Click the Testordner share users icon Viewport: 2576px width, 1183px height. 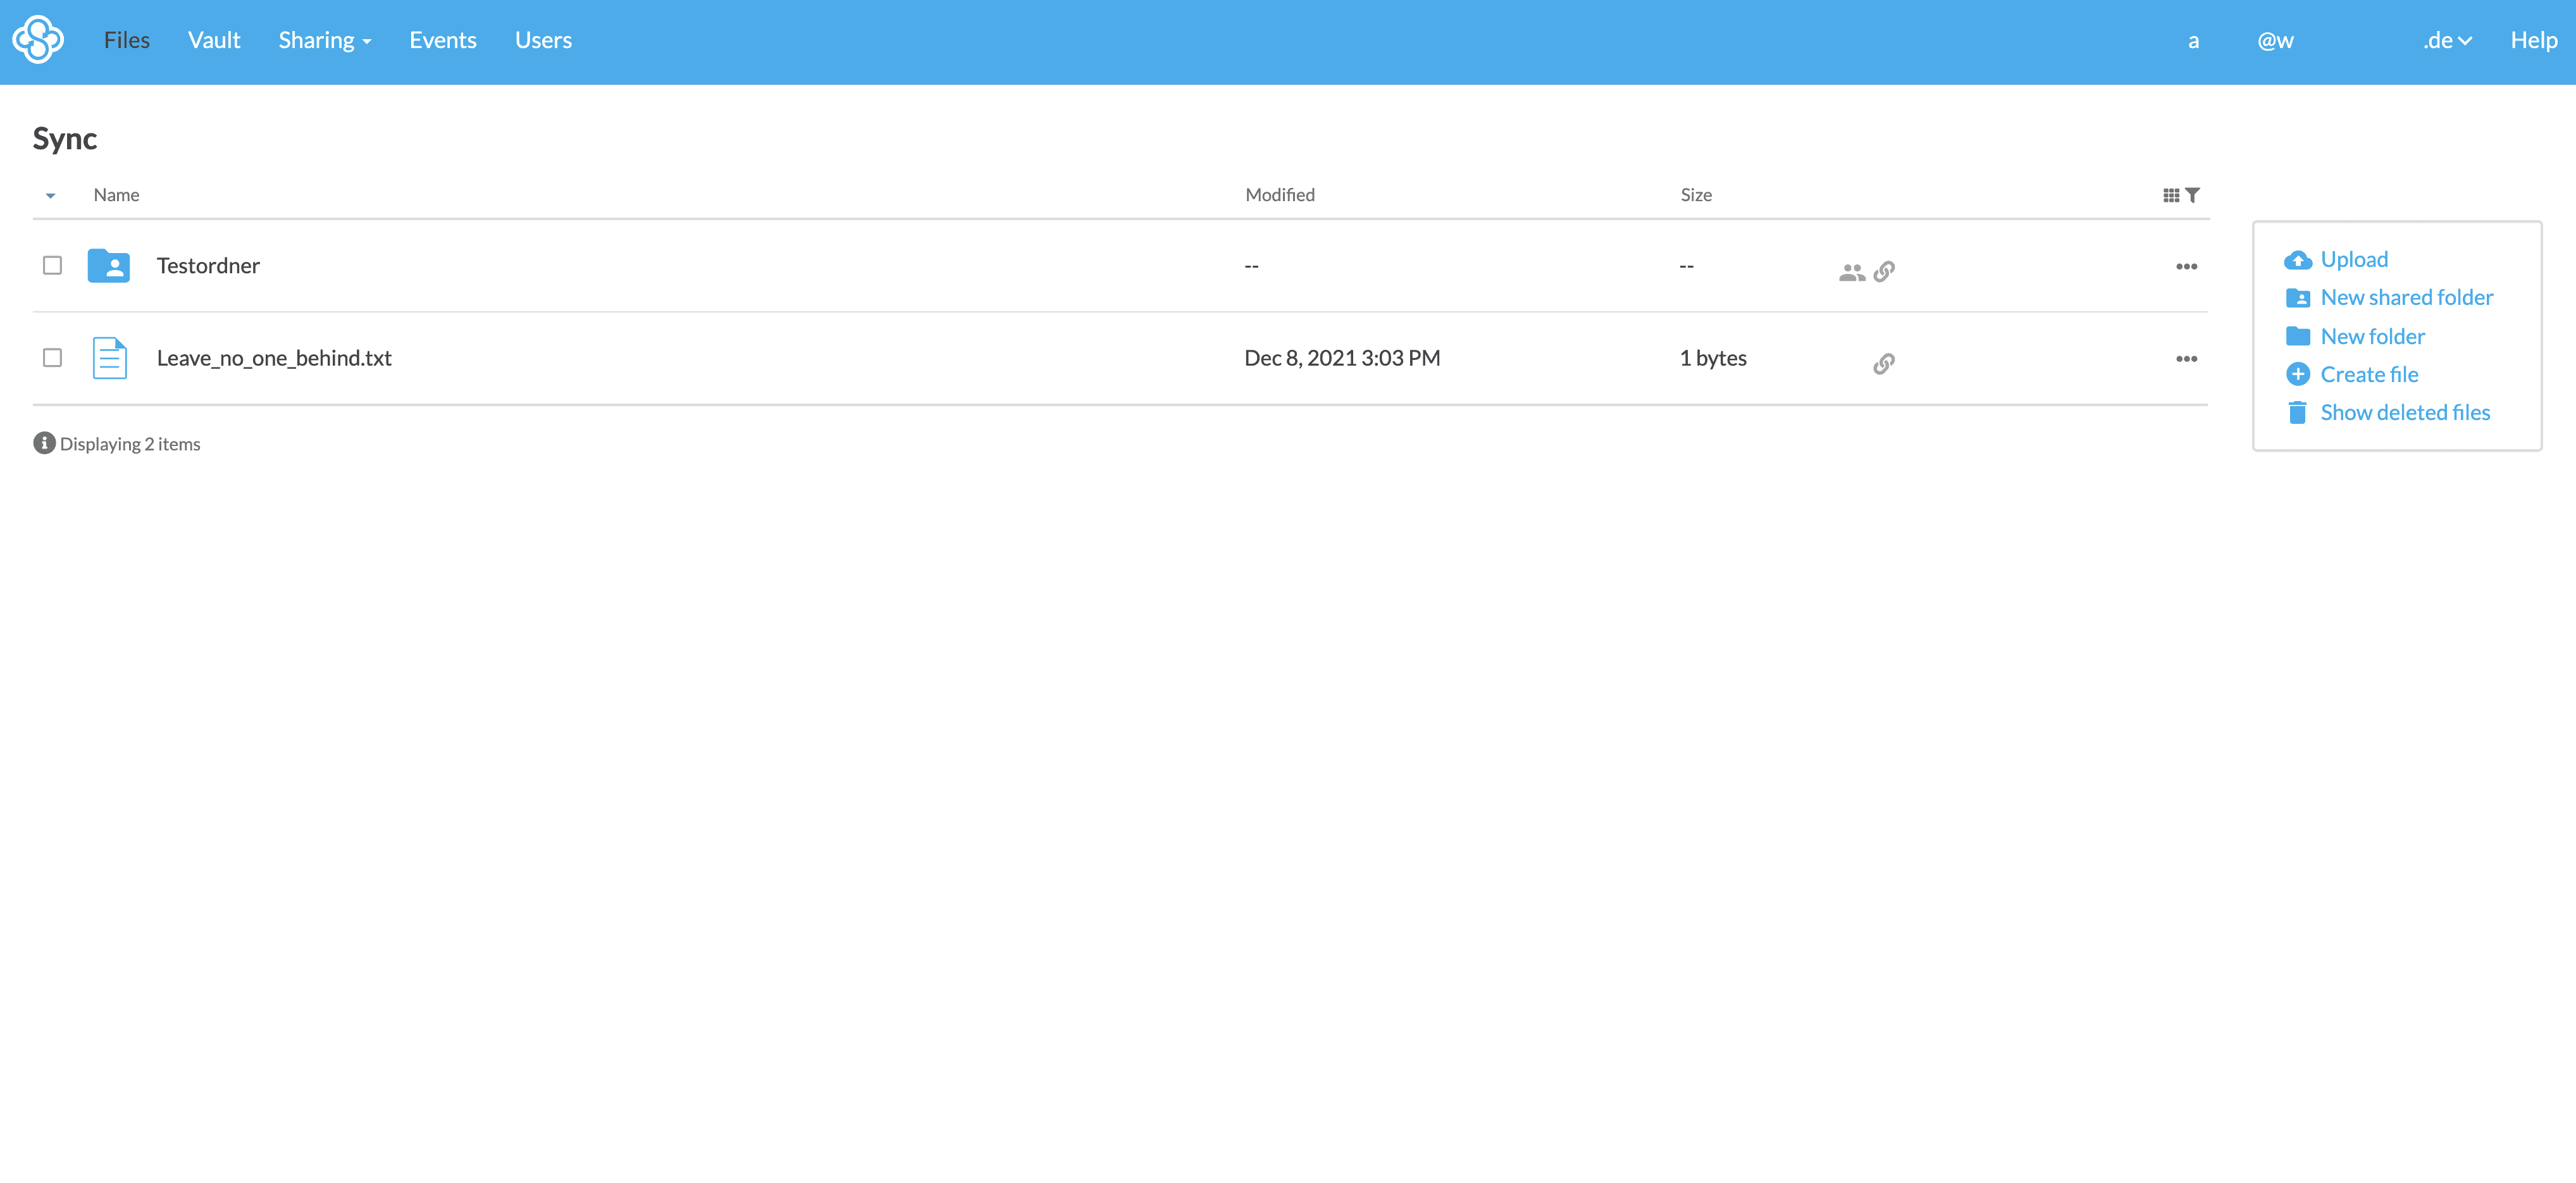point(1852,272)
